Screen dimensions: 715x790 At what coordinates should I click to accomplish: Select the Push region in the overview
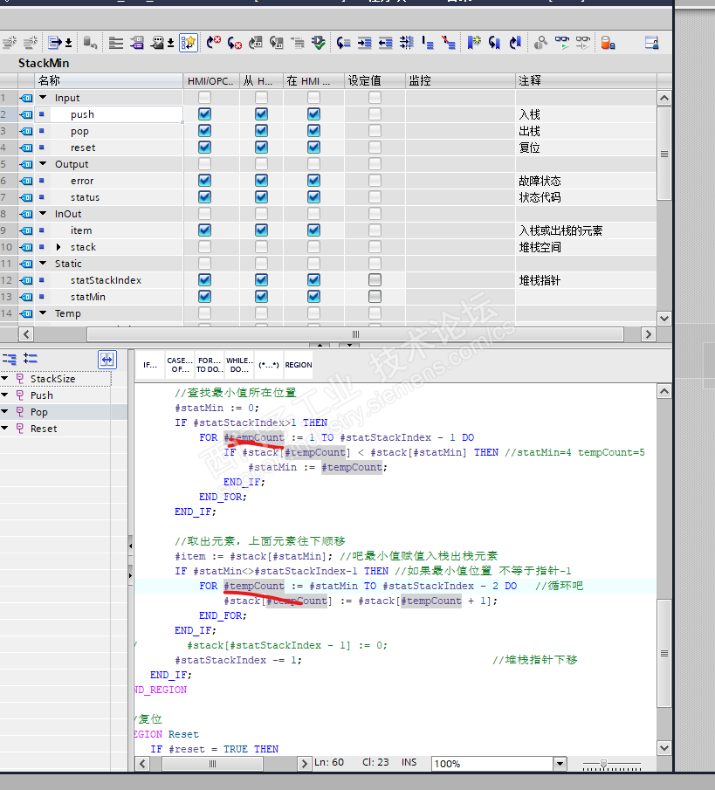coord(41,395)
